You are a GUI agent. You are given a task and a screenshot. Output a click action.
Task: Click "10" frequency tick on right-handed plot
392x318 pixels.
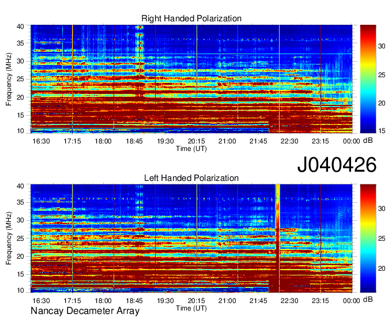coord(20,131)
